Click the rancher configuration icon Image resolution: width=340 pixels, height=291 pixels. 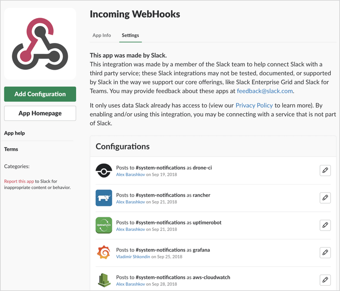point(104,198)
